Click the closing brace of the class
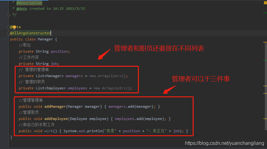This screenshot has width=267, height=149. click(11, 137)
